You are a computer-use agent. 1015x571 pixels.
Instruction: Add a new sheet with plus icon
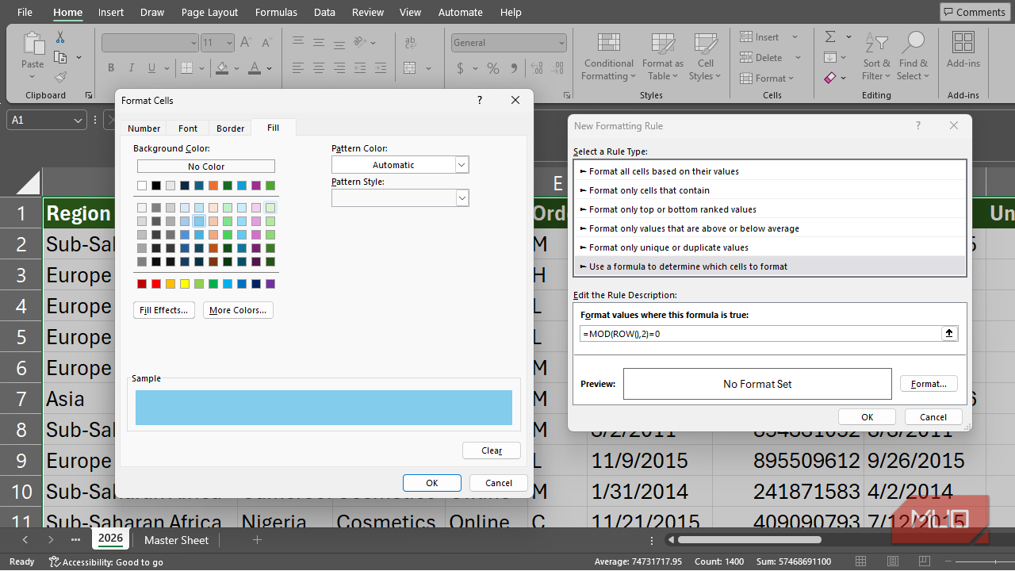pyautogui.click(x=257, y=540)
